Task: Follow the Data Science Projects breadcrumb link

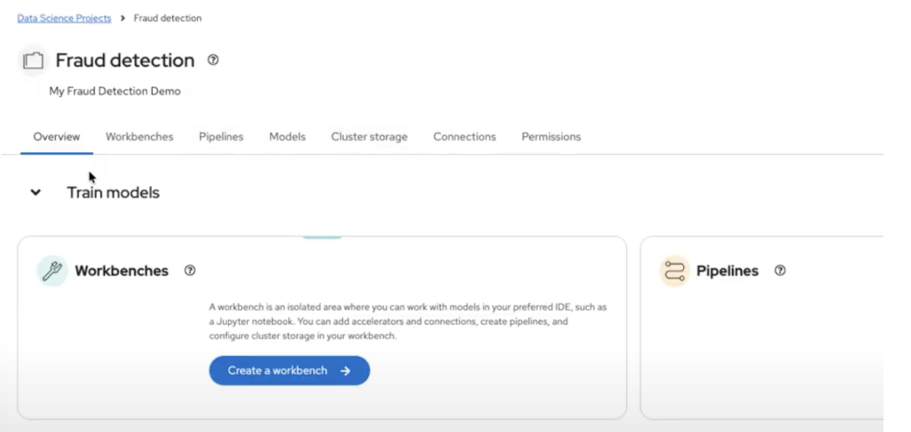Action: click(64, 18)
